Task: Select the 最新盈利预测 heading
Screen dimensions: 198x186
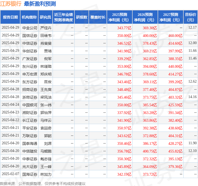Action: click(x=40, y=4)
